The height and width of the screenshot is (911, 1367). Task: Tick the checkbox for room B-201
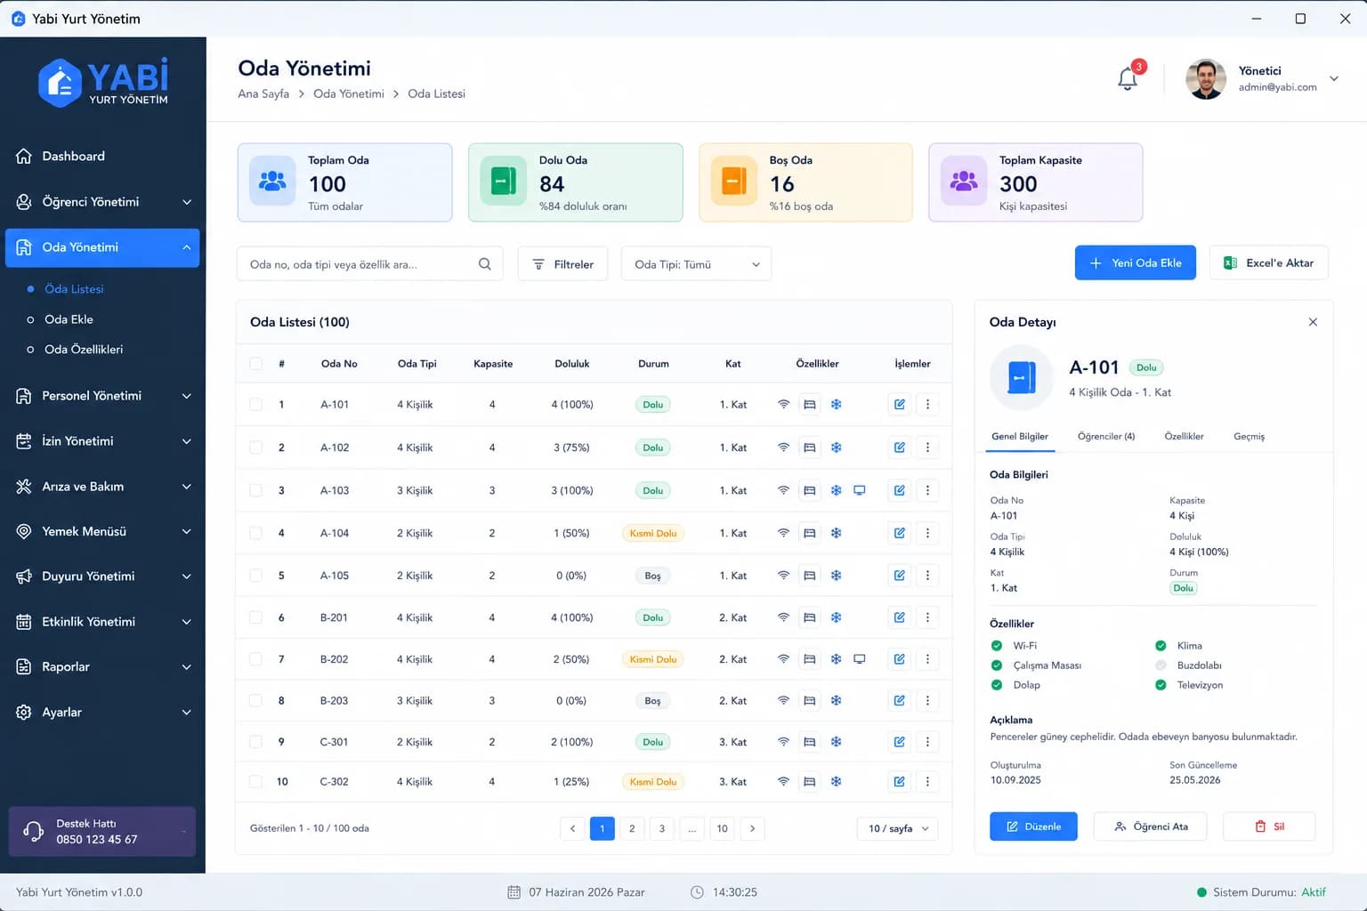(x=256, y=617)
